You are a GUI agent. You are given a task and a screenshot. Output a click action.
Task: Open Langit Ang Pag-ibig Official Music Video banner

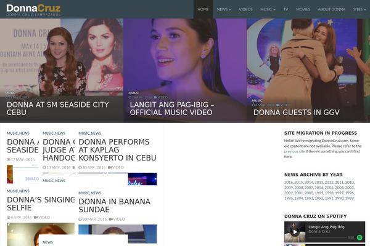pyautogui.click(x=172, y=108)
